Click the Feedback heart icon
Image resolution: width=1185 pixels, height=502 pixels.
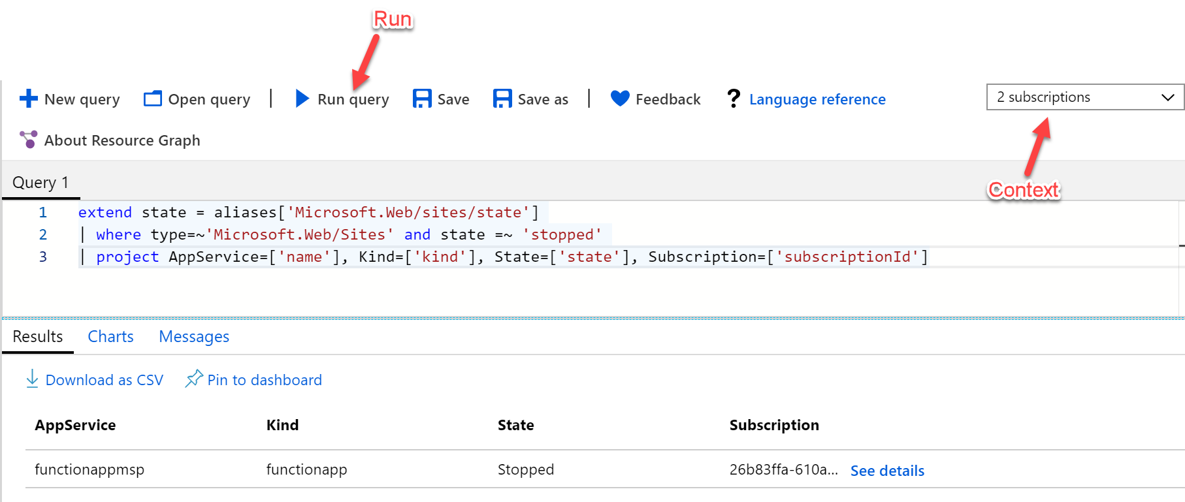(620, 99)
